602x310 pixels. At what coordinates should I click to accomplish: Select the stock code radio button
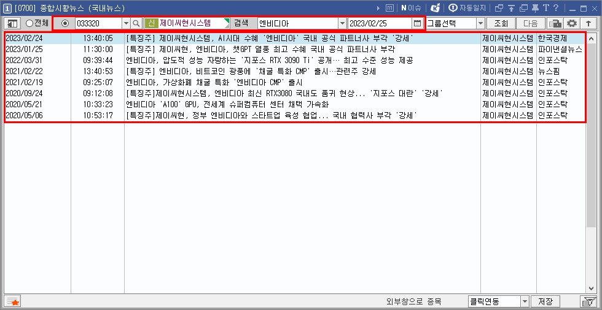(64, 23)
